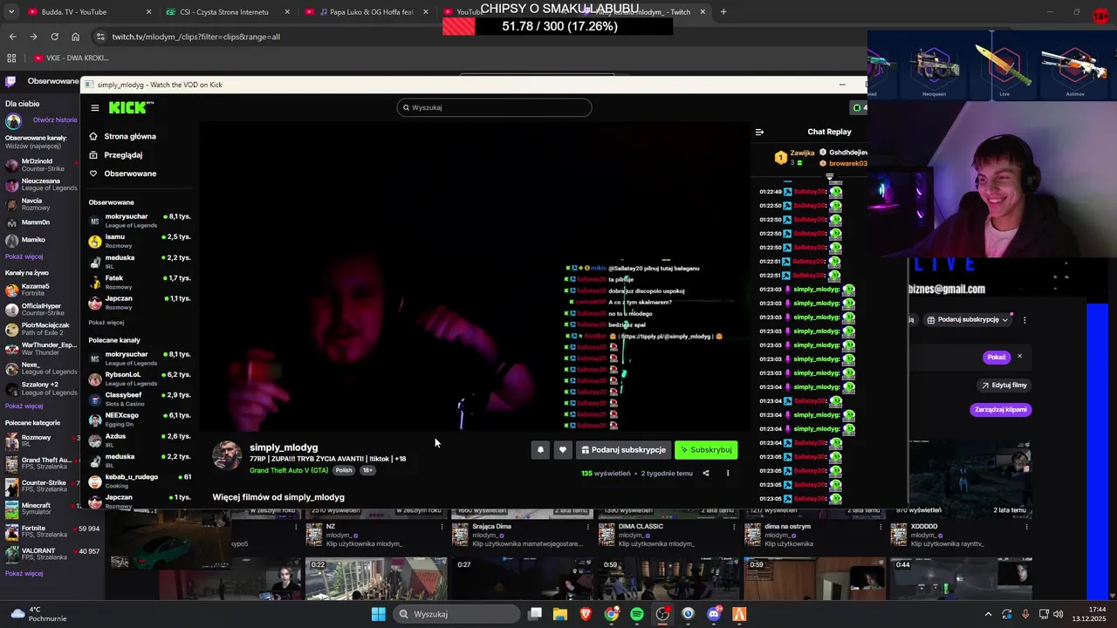Click the green Subskrybuj button

tap(706, 450)
